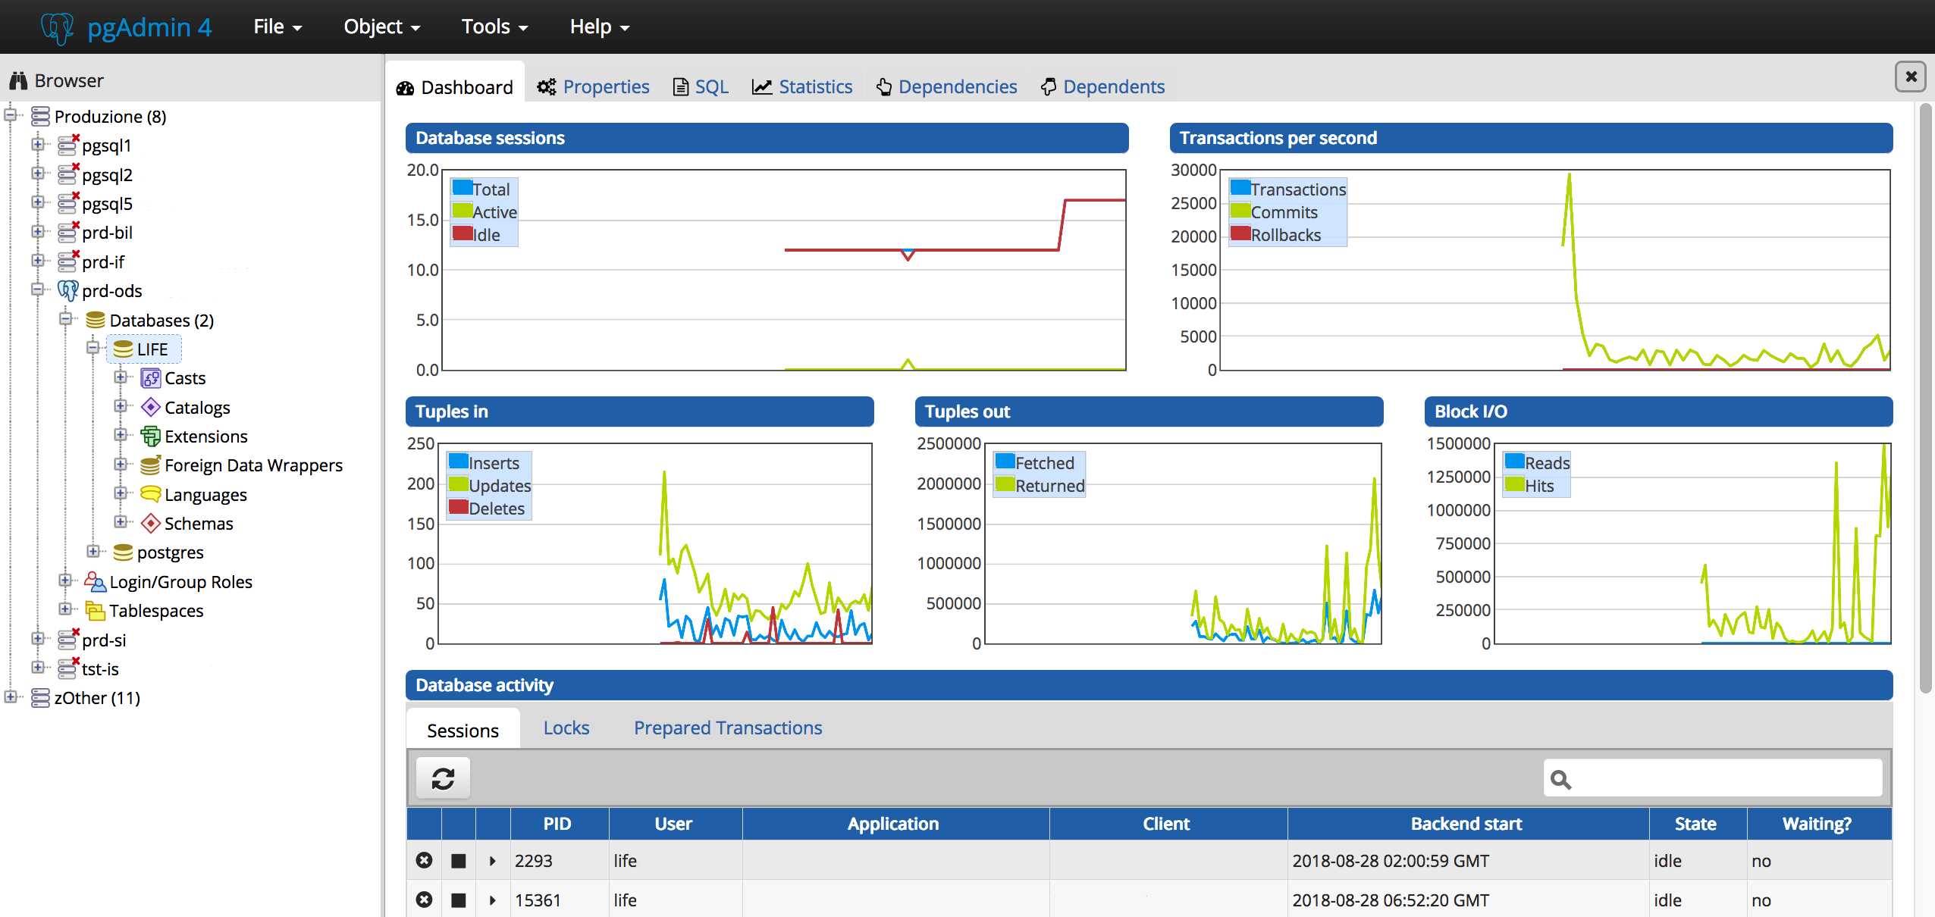Open the Tools menu
The width and height of the screenshot is (1935, 917).
click(494, 27)
